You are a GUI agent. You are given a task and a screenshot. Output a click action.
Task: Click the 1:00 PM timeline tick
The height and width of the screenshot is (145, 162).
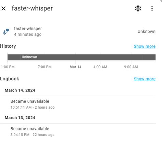[x=8, y=67]
